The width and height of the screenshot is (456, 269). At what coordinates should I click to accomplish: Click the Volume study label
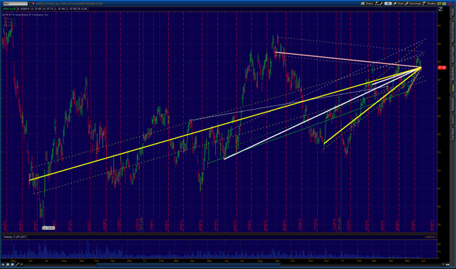point(8,237)
